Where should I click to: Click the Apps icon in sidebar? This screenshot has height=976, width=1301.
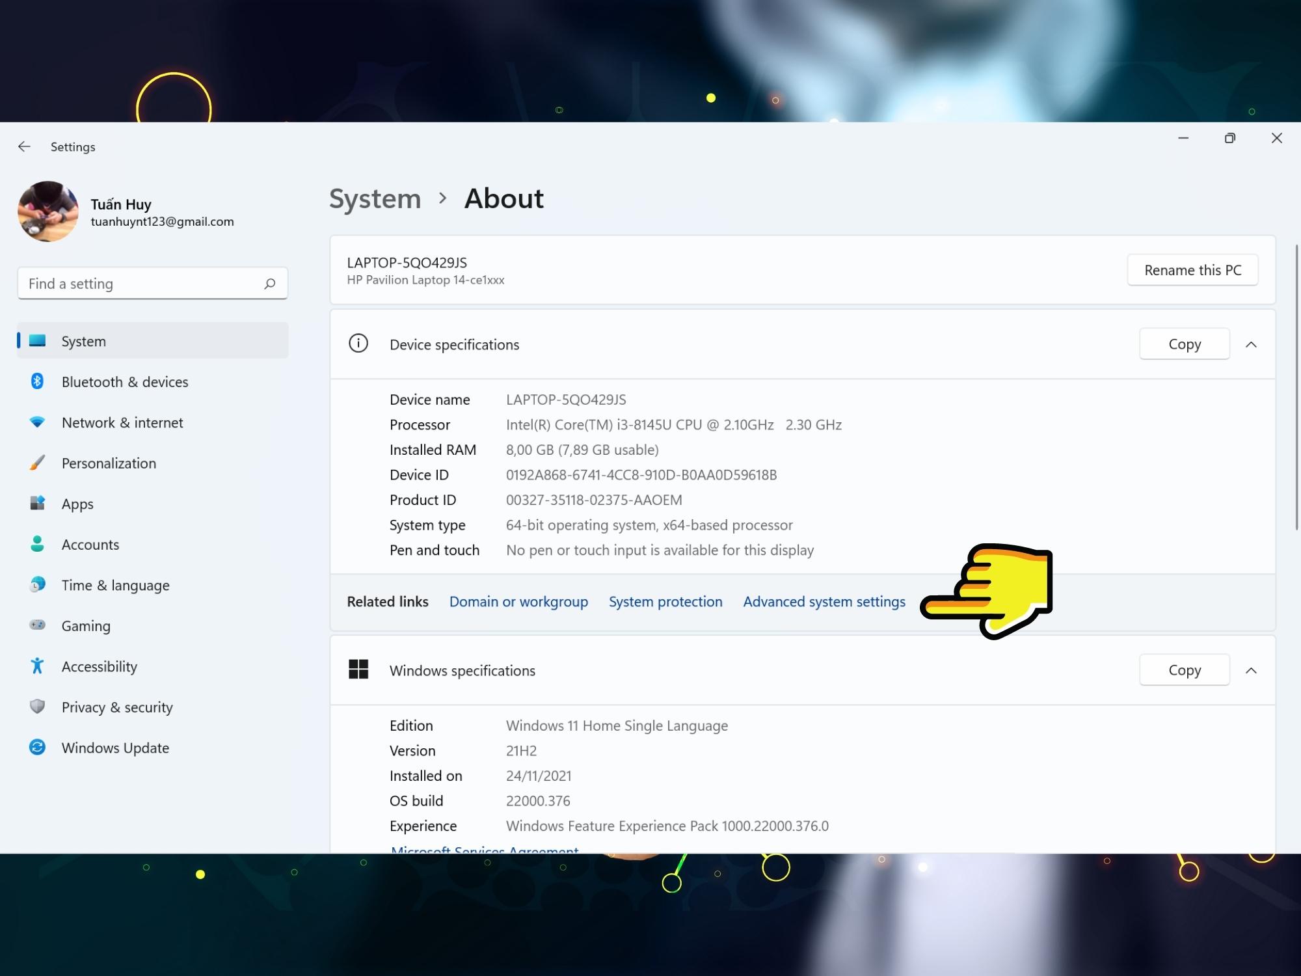pos(38,503)
